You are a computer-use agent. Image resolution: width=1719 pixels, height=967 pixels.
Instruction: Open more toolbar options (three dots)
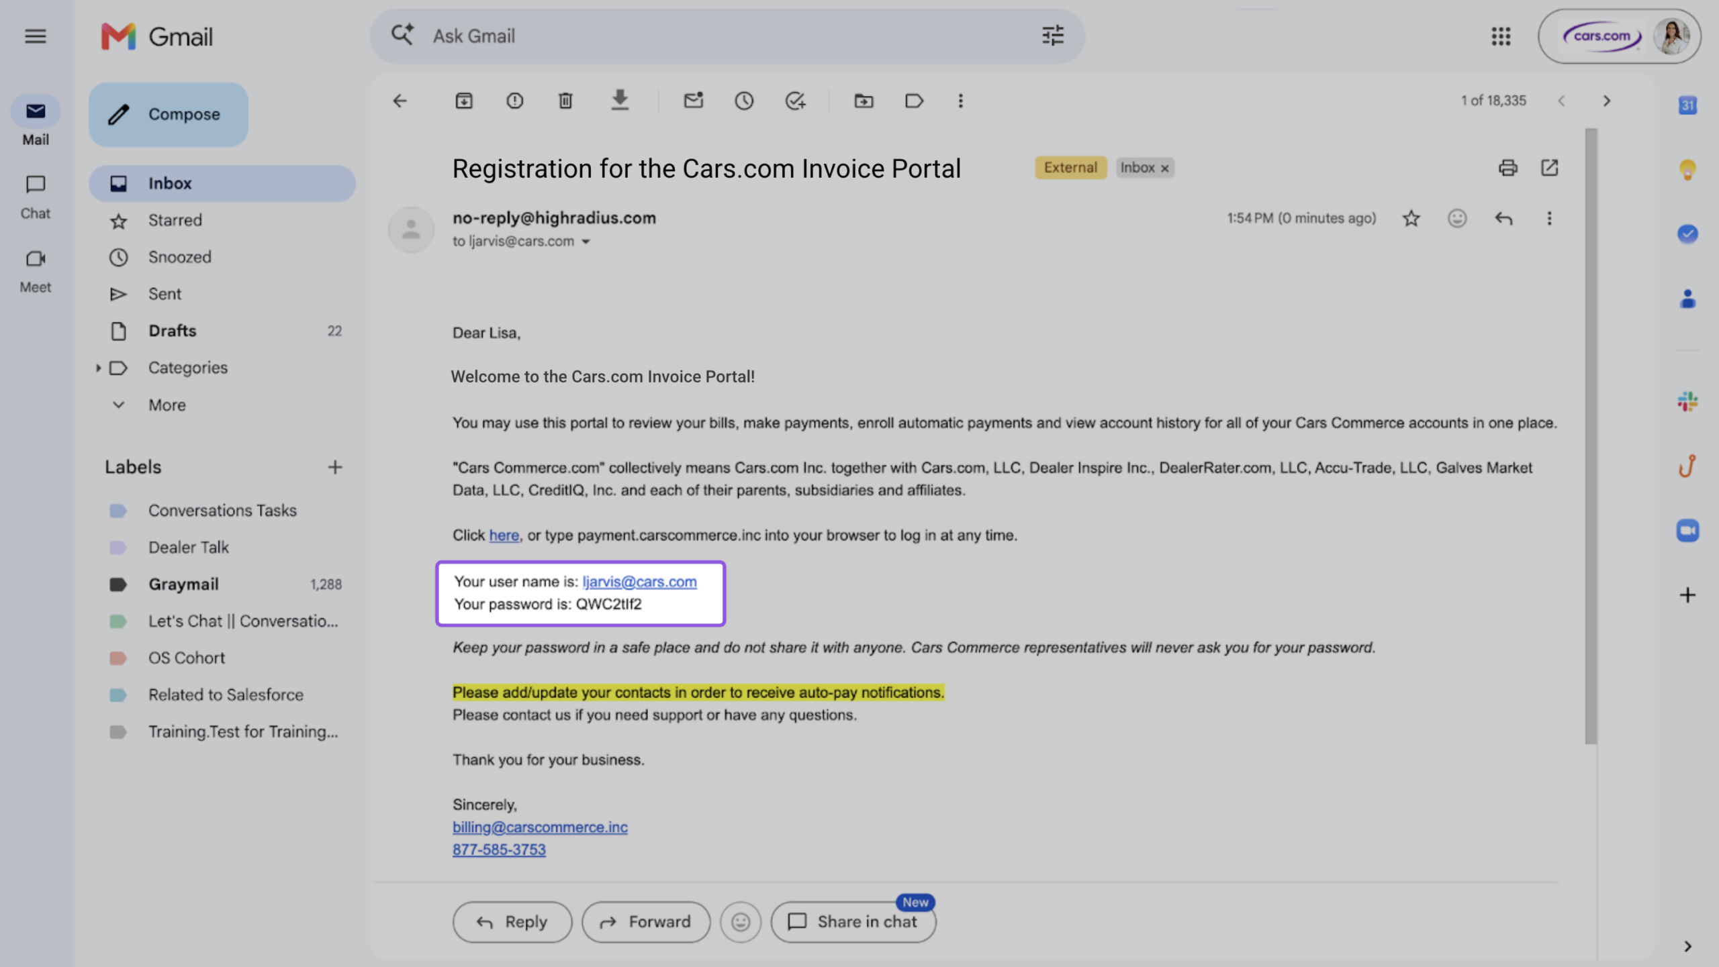click(x=961, y=101)
